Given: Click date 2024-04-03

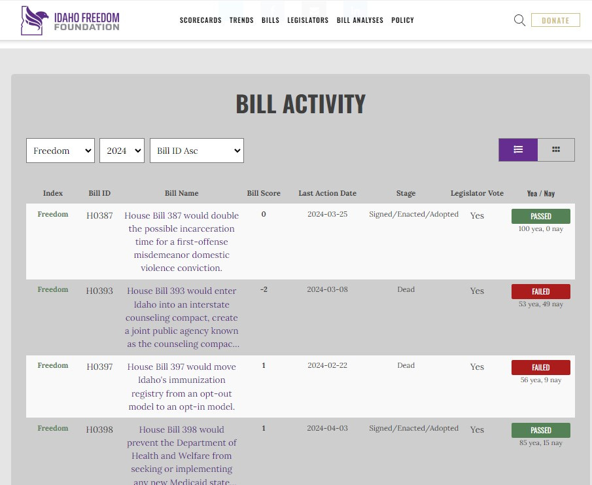Looking at the screenshot, I should [327, 428].
